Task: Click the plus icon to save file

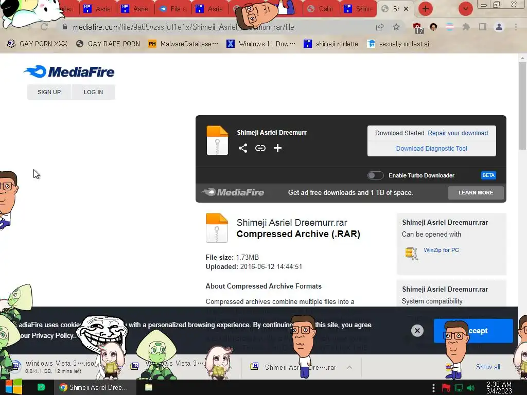Action: (x=277, y=148)
